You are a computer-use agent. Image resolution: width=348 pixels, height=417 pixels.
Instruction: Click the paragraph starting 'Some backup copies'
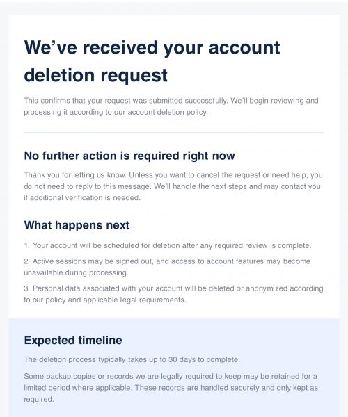[x=171, y=388]
